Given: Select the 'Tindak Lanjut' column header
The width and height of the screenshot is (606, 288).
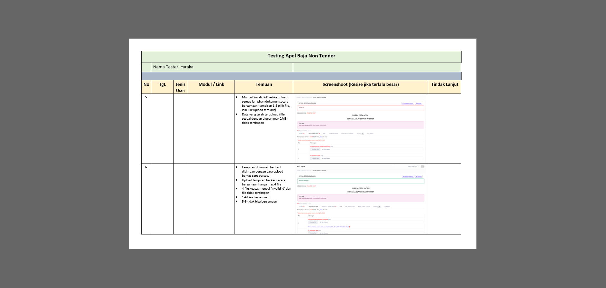Looking at the screenshot, I should tap(444, 84).
